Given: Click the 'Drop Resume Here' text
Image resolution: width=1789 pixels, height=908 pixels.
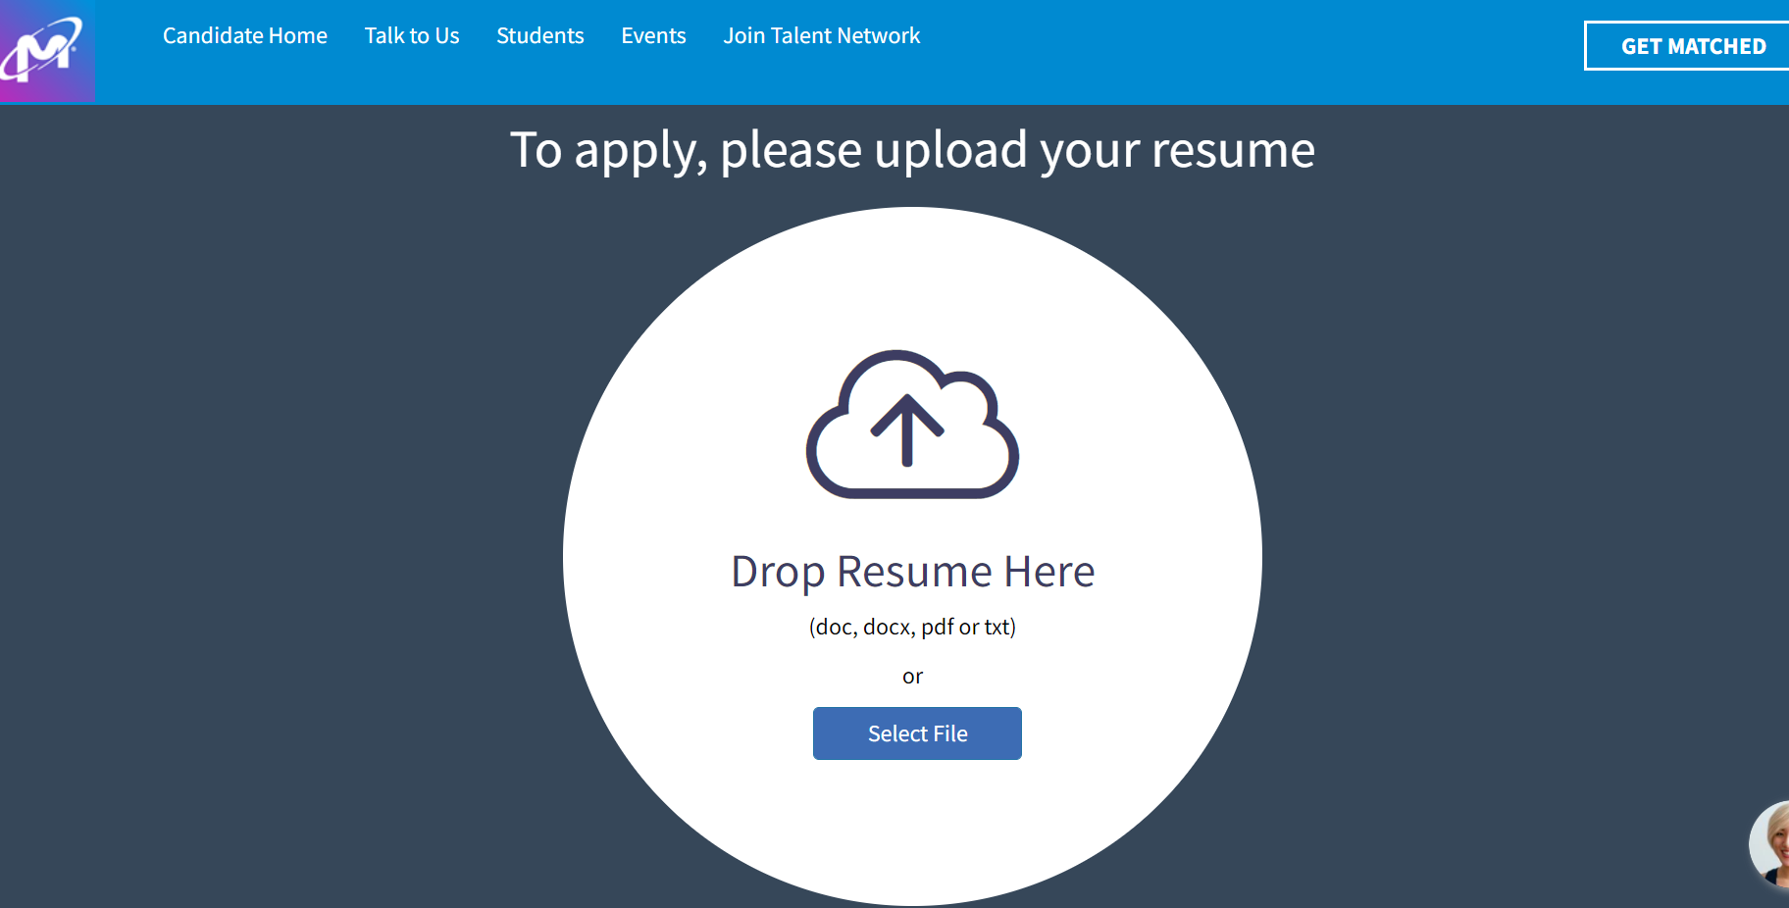Looking at the screenshot, I should coord(912,572).
